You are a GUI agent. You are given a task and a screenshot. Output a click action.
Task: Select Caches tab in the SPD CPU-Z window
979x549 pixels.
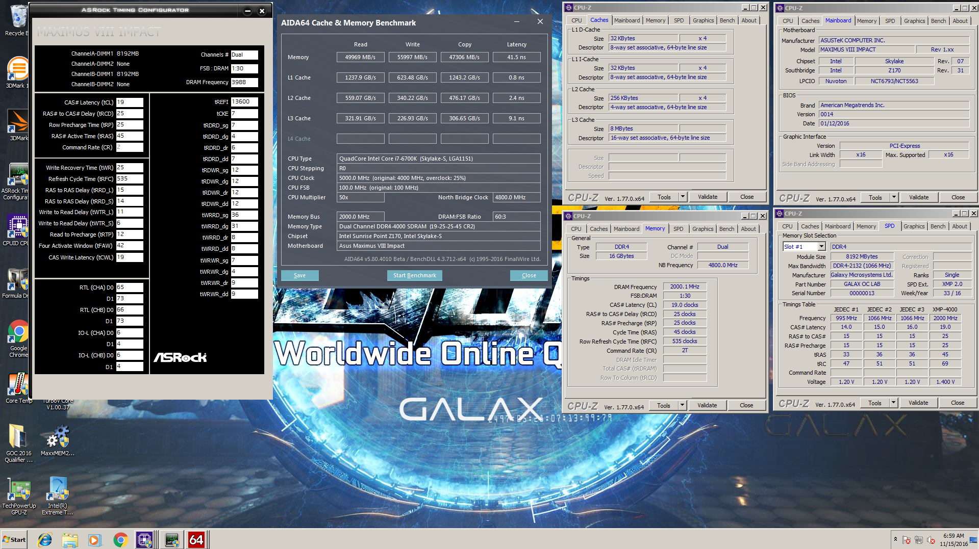click(x=810, y=226)
